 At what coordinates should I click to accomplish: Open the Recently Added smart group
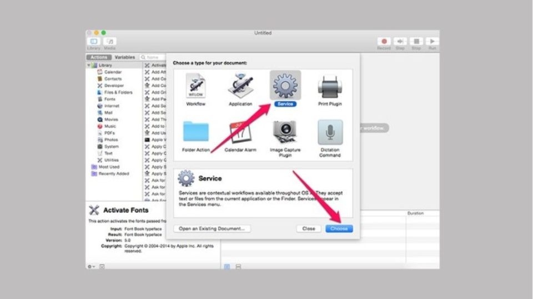pos(113,173)
